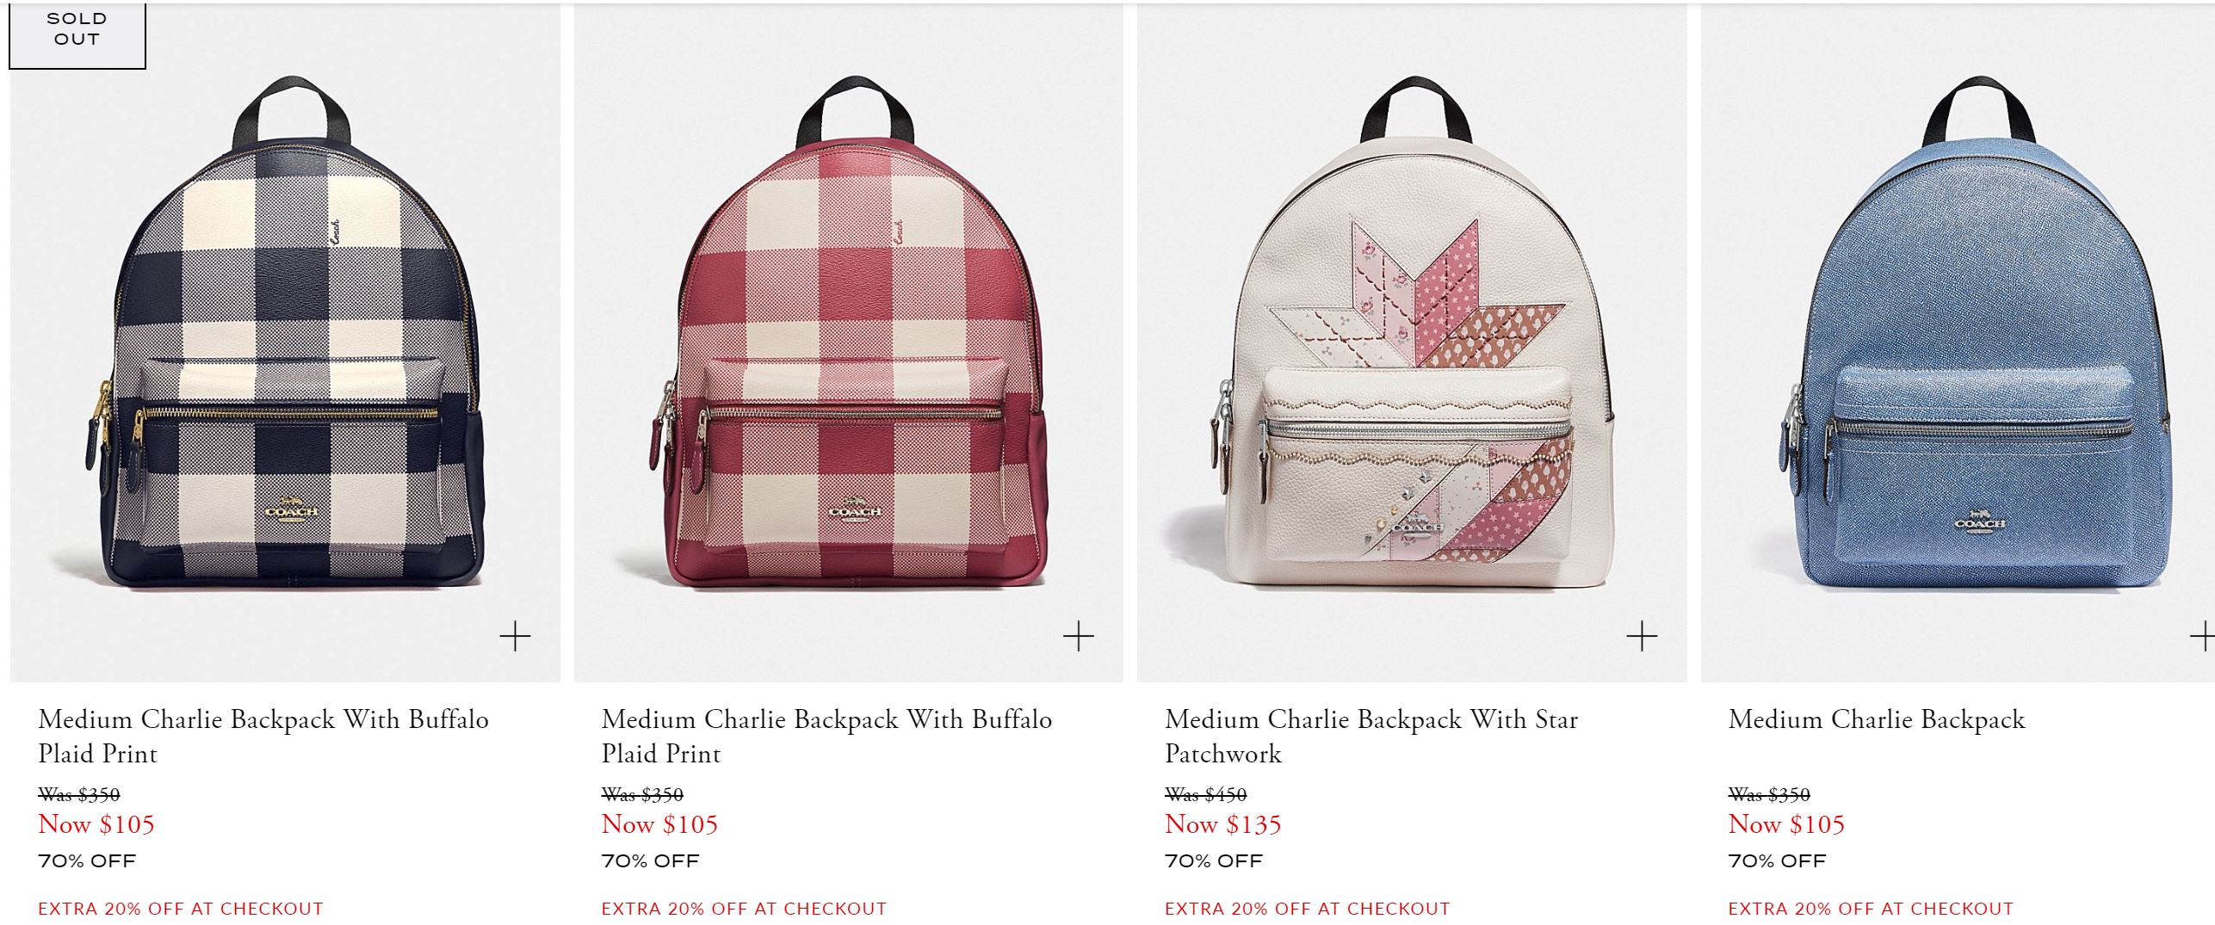Click Now $105 price under blue backpack

1786,824
